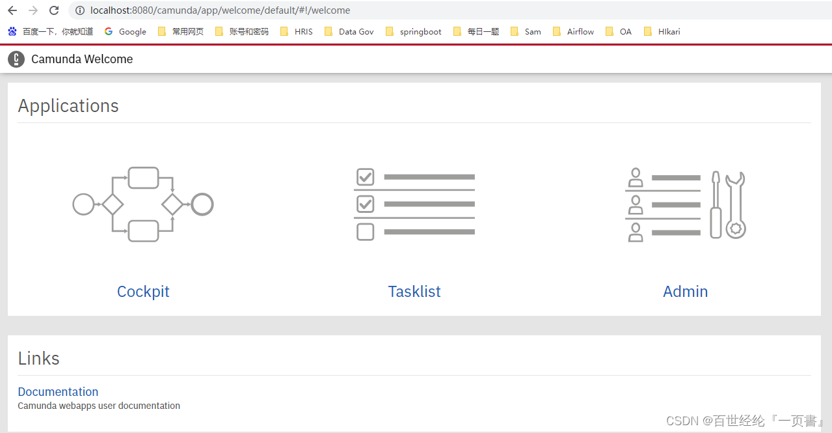Viewport: 832px width, 433px height.
Task: Open the Airflow bookmark folder
Action: [573, 31]
